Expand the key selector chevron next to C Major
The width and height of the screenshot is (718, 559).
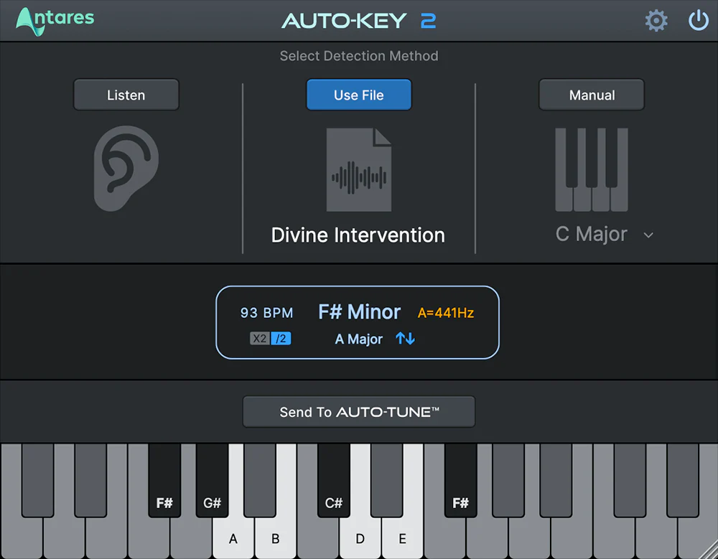click(648, 235)
